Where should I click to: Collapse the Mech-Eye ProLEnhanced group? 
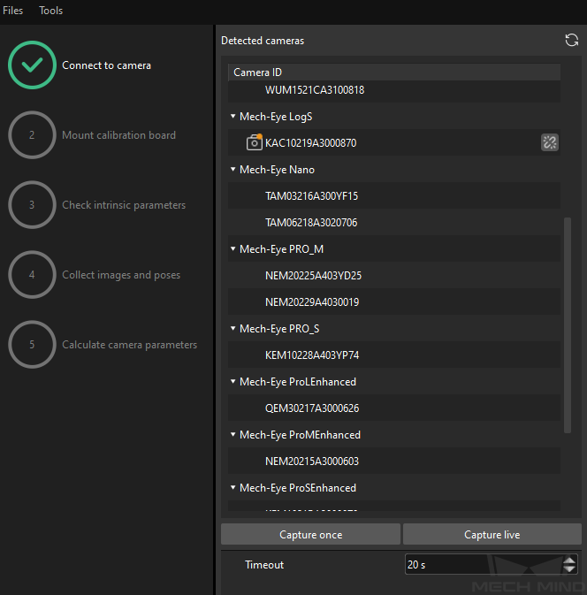coord(233,381)
